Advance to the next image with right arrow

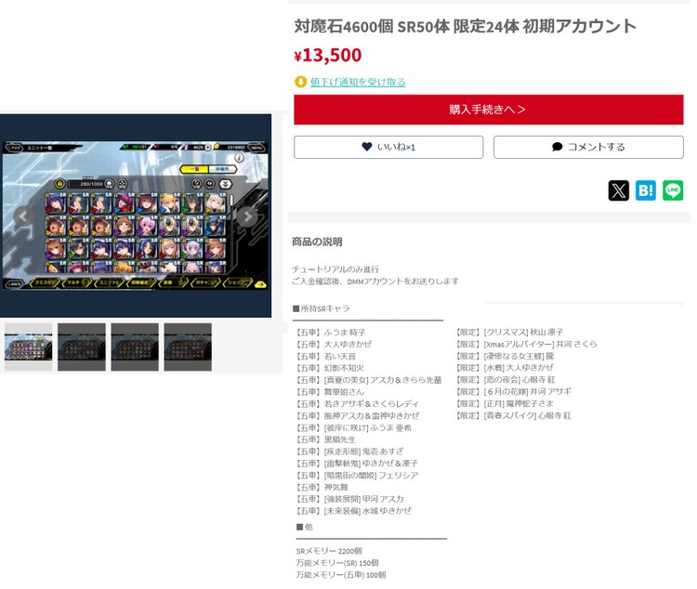(x=247, y=216)
